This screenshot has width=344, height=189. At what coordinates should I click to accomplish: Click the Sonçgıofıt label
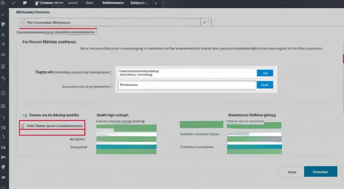(x=79, y=147)
